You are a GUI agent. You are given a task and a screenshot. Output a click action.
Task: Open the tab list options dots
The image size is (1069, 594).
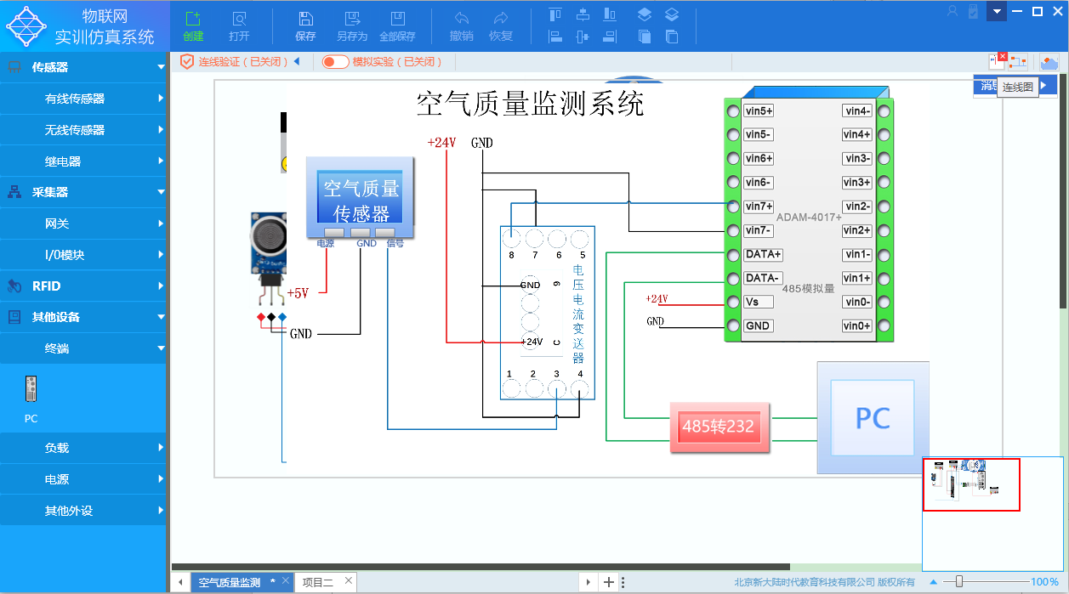pos(623,582)
